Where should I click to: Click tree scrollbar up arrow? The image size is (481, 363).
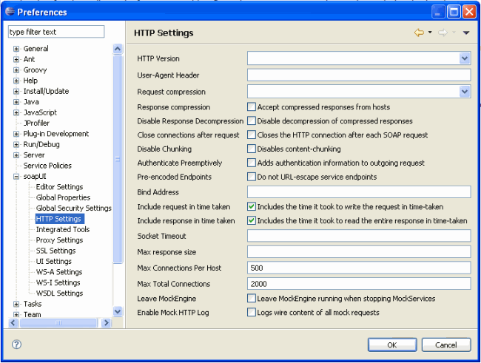coord(117,49)
